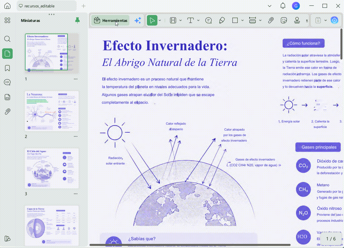Select the sticker tool
344x248 pixels.
click(x=284, y=21)
